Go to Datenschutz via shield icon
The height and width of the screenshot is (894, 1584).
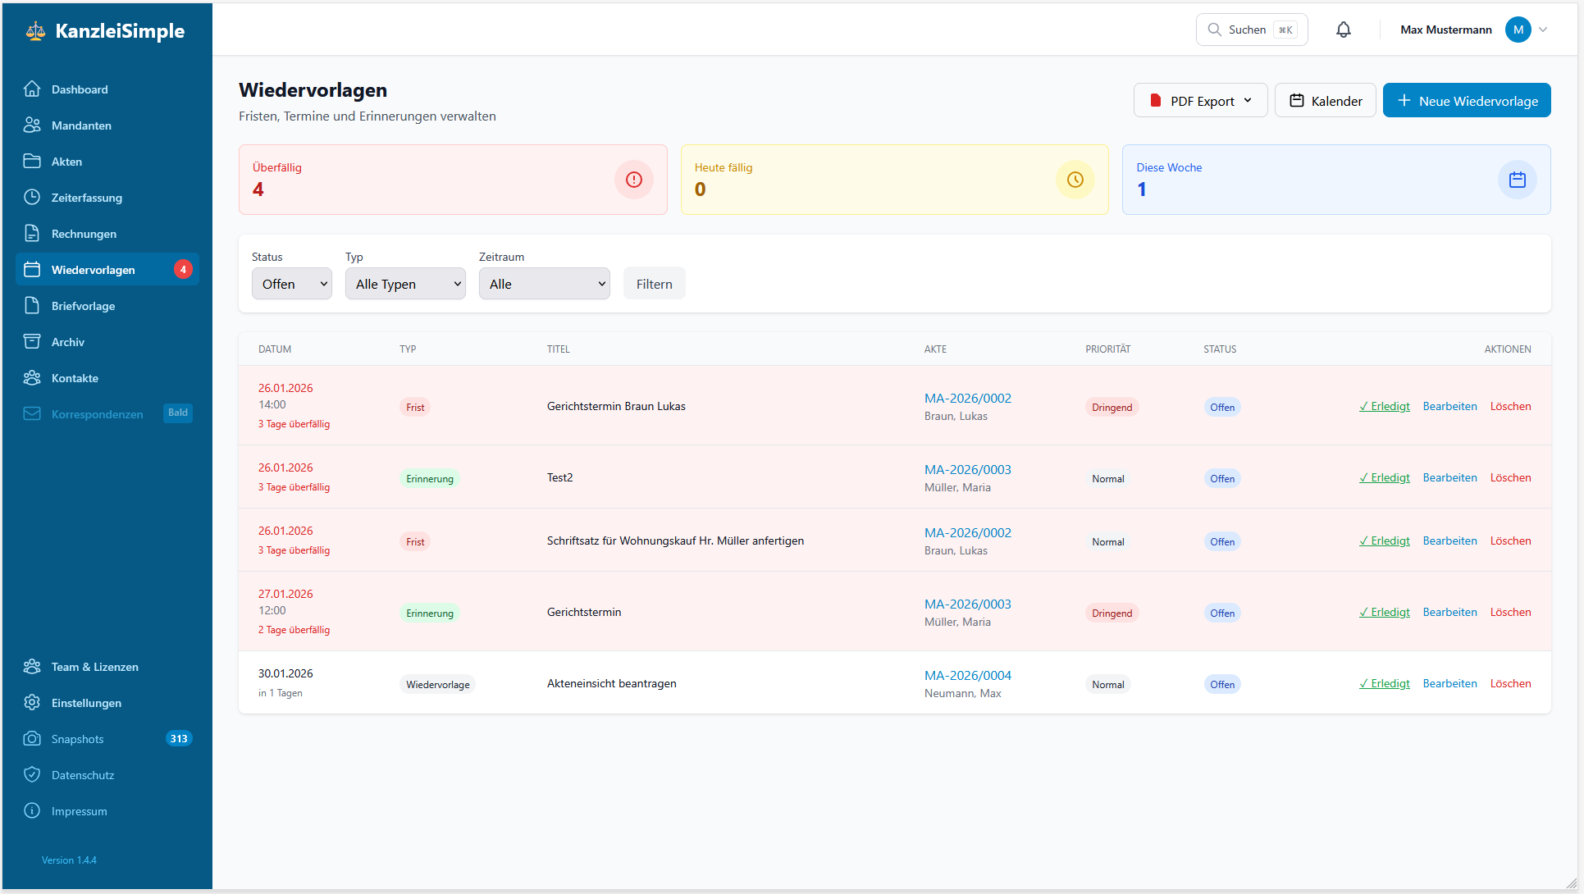tap(32, 775)
